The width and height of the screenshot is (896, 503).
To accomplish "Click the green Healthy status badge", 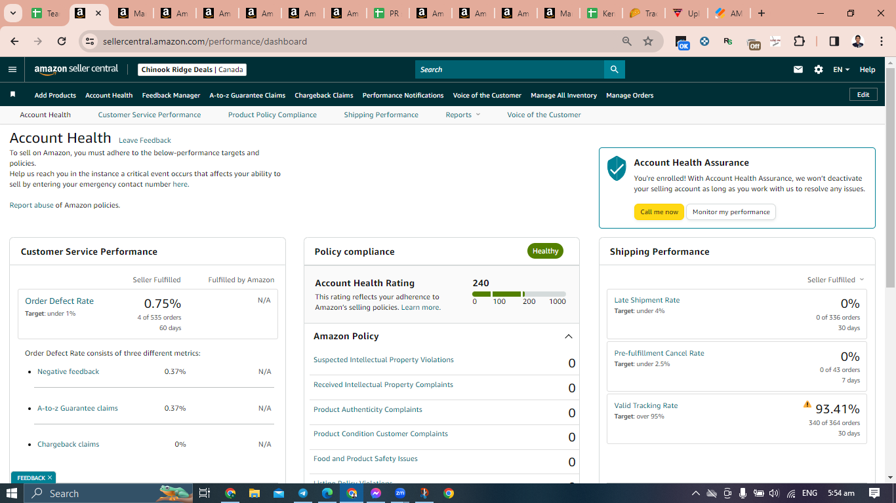I will [x=545, y=251].
